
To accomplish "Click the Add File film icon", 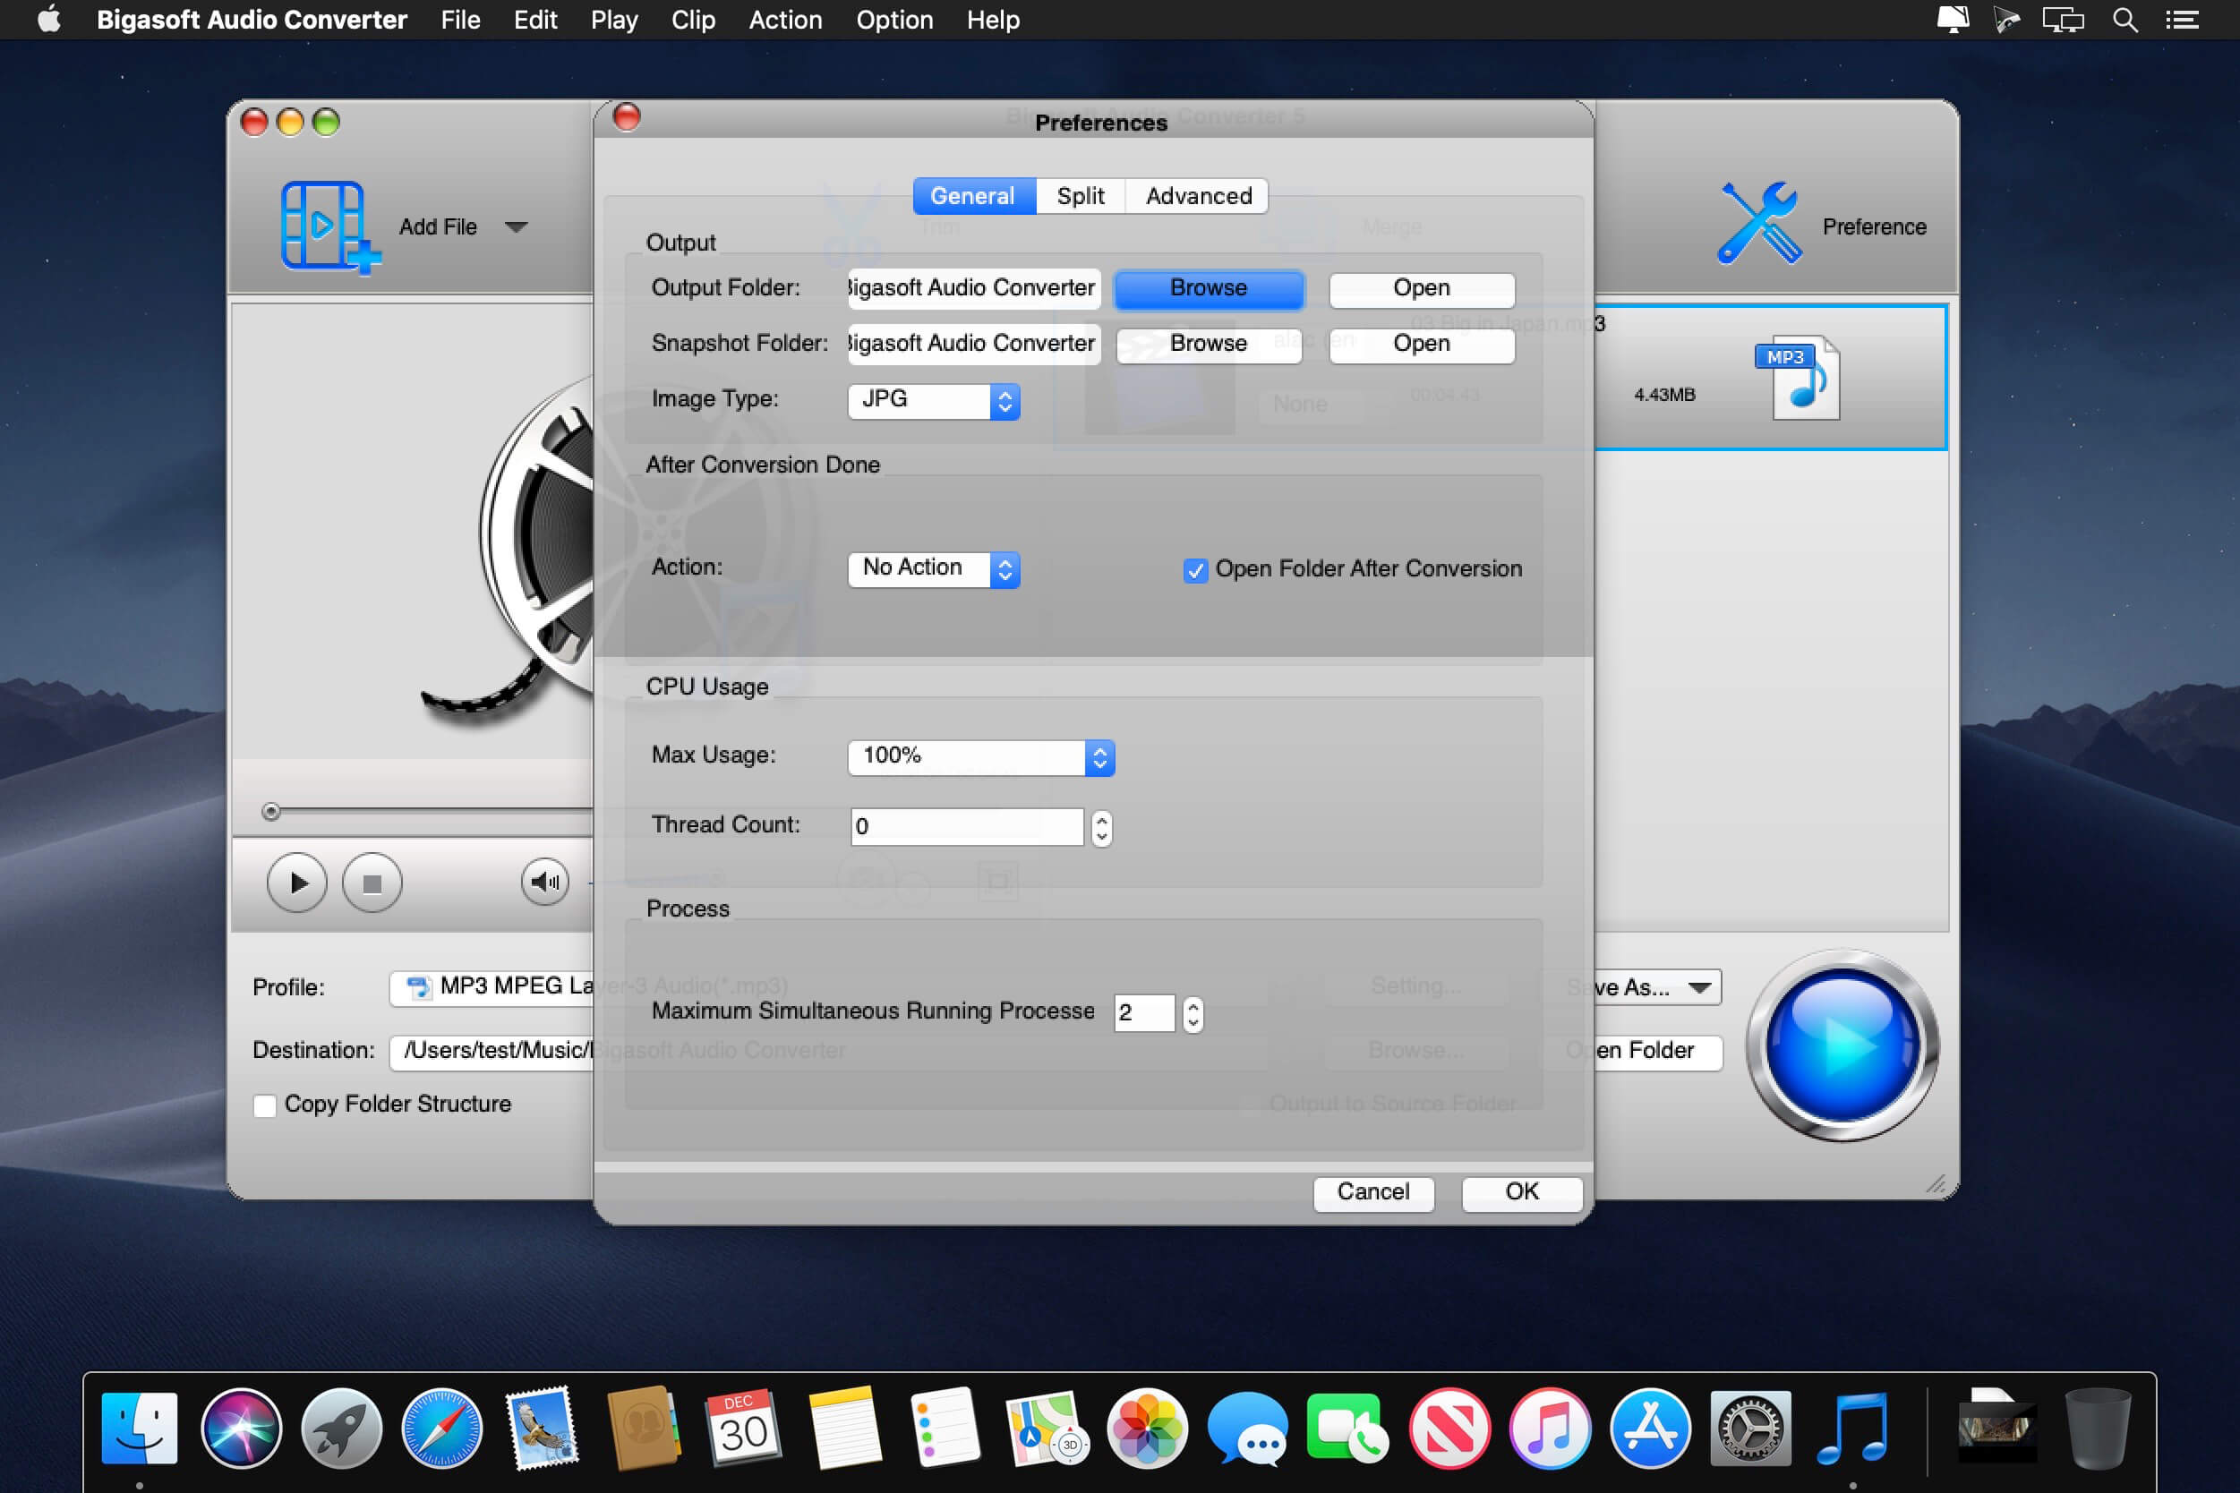I will (329, 226).
